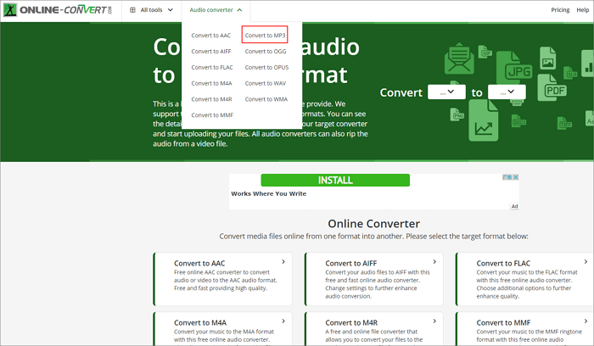Click the arrow on Convert to MMF card
594x346 pixels.
[x=586, y=321]
